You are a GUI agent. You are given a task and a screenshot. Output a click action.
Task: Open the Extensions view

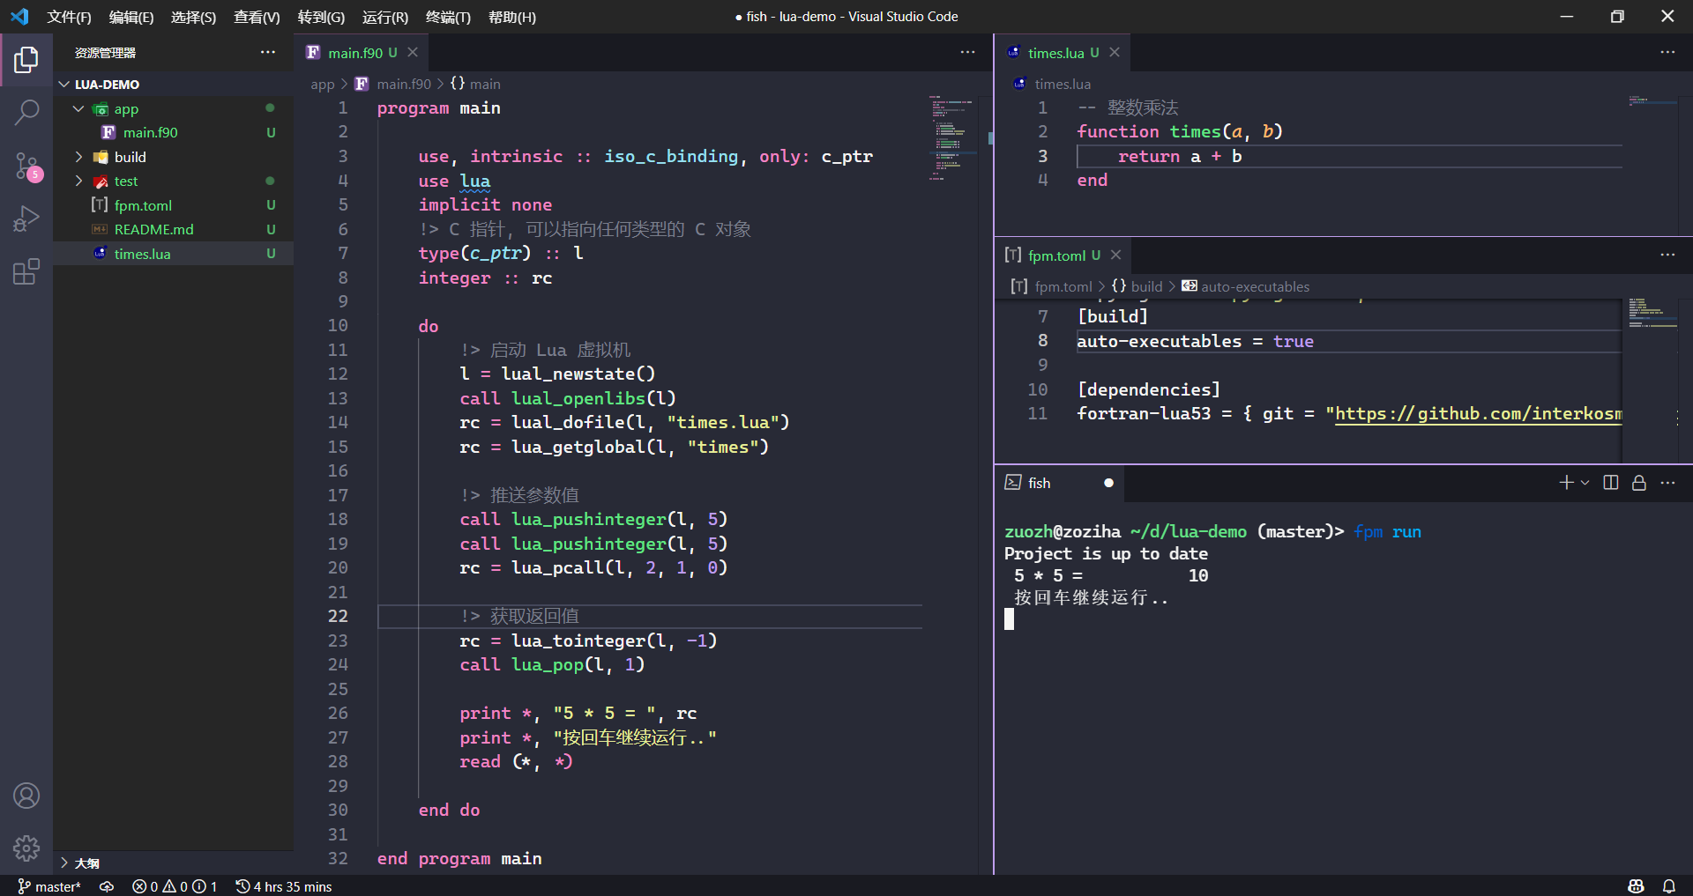tap(26, 271)
